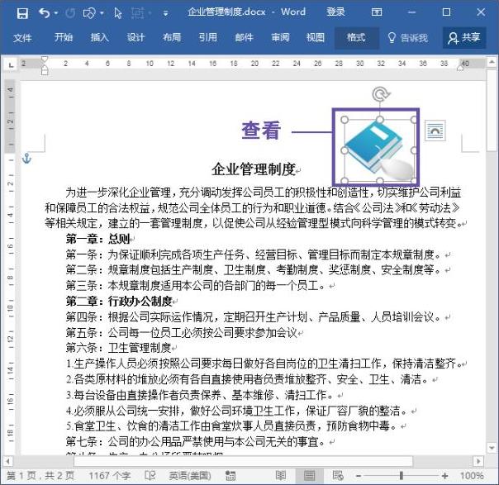The height and width of the screenshot is (485, 499).
Task: Click the zoom in plus button
Action: (x=445, y=476)
